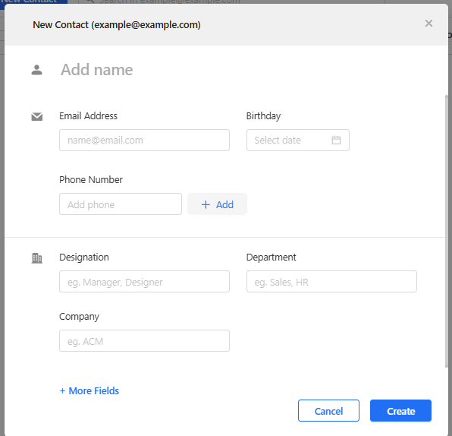Click the Cancel button
The width and height of the screenshot is (452, 436).
(x=328, y=411)
